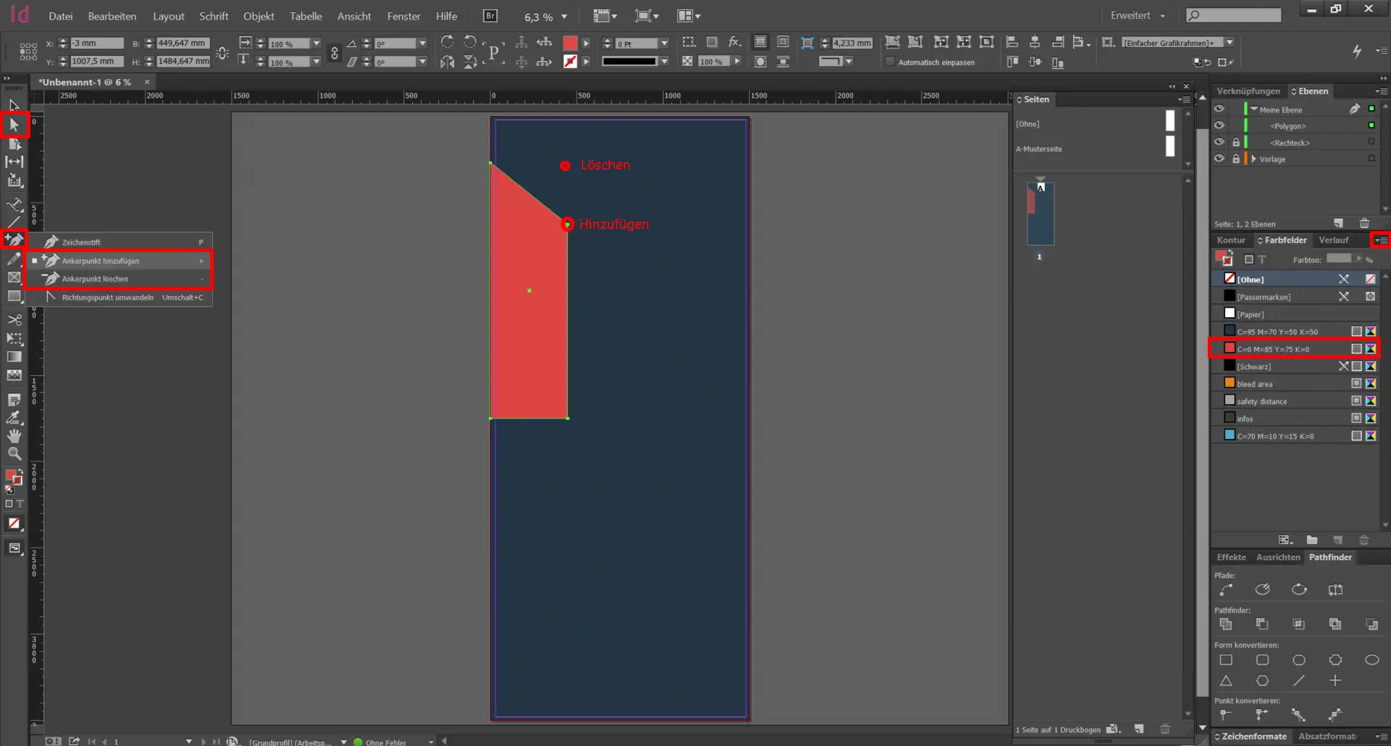Click the Add paths Pathfinder icon

(x=1226, y=624)
